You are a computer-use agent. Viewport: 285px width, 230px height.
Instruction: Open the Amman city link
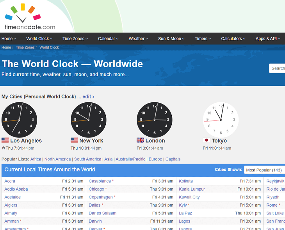coord(11,221)
